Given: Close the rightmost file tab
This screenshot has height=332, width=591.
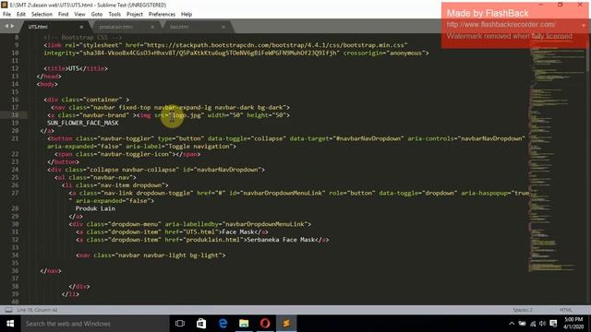Looking at the screenshot, I should tap(223, 27).
